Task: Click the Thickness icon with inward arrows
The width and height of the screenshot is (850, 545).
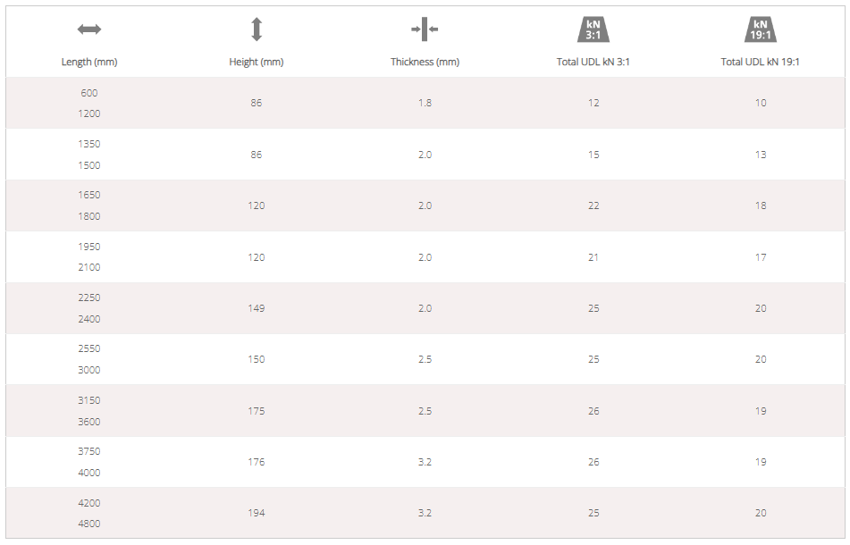Action: [x=425, y=29]
